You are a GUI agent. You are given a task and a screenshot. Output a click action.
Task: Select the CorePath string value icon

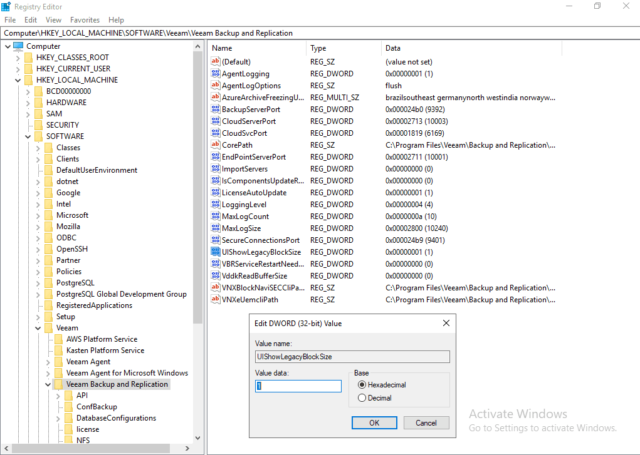click(216, 145)
